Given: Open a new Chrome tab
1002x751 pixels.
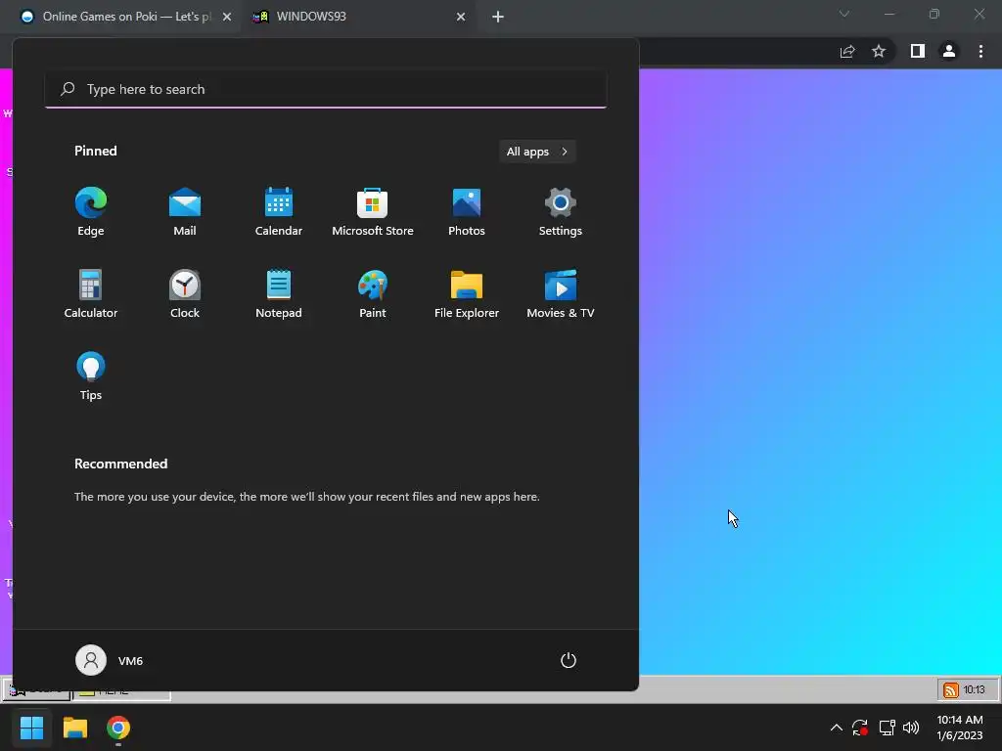Looking at the screenshot, I should [498, 17].
